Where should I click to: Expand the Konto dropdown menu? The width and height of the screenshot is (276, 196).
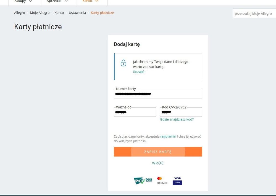pos(91,1)
